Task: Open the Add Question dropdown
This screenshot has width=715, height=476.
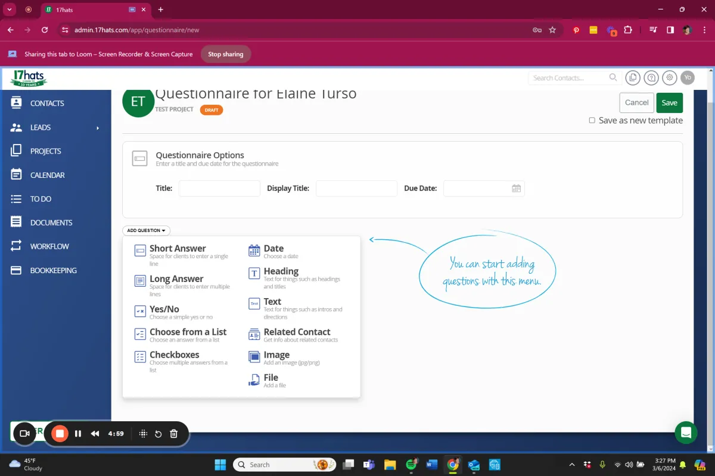Action: tap(146, 230)
